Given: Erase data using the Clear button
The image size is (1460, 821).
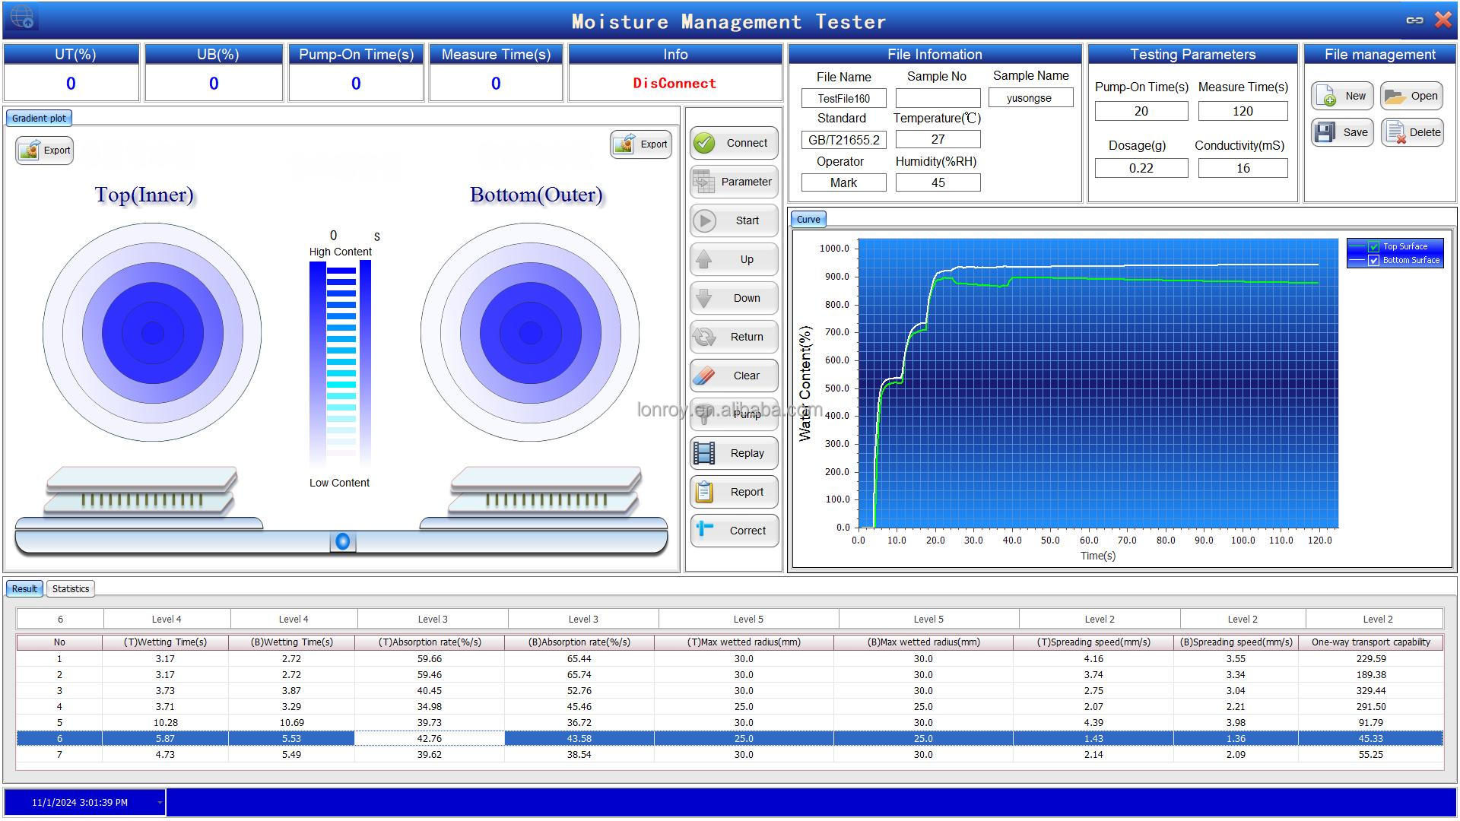Looking at the screenshot, I should (x=734, y=376).
